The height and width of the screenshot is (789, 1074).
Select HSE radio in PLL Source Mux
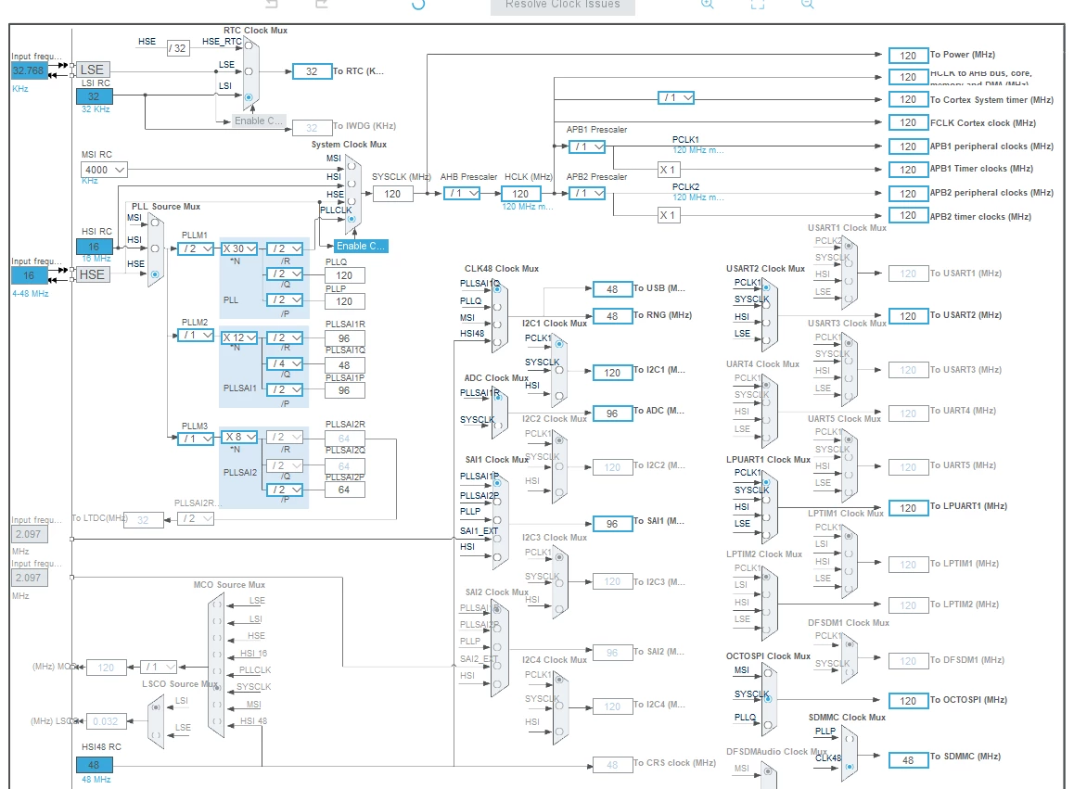[155, 274]
